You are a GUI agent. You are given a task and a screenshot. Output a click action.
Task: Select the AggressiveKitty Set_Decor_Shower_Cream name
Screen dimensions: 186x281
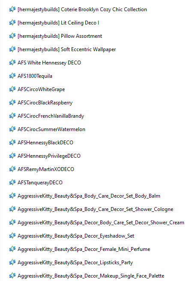[101, 223]
